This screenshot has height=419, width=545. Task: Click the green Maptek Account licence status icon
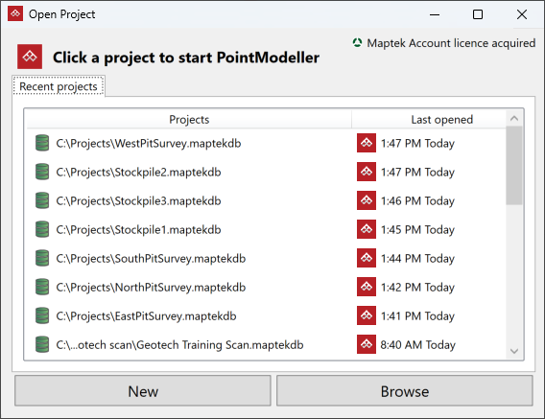point(357,43)
